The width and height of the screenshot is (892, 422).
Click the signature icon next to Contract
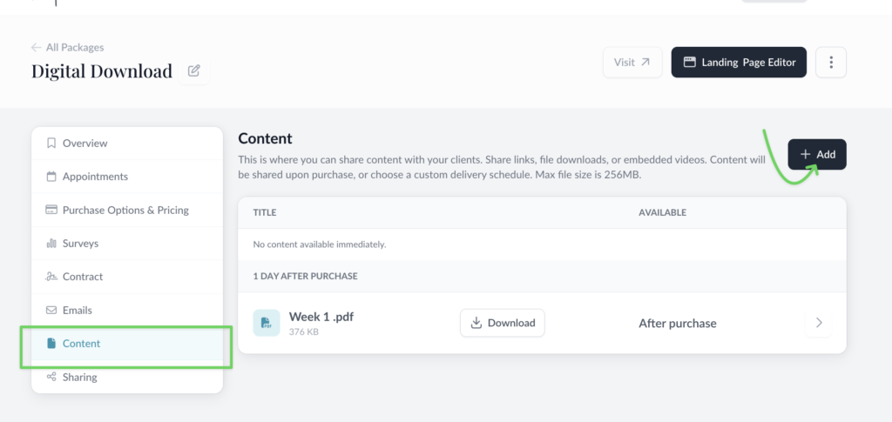(51, 277)
